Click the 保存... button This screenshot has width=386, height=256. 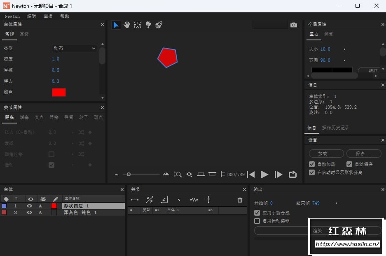point(363,154)
